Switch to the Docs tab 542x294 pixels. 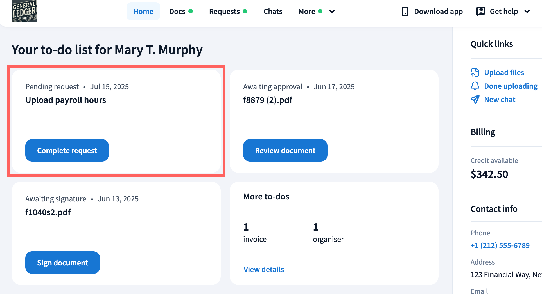coord(177,12)
